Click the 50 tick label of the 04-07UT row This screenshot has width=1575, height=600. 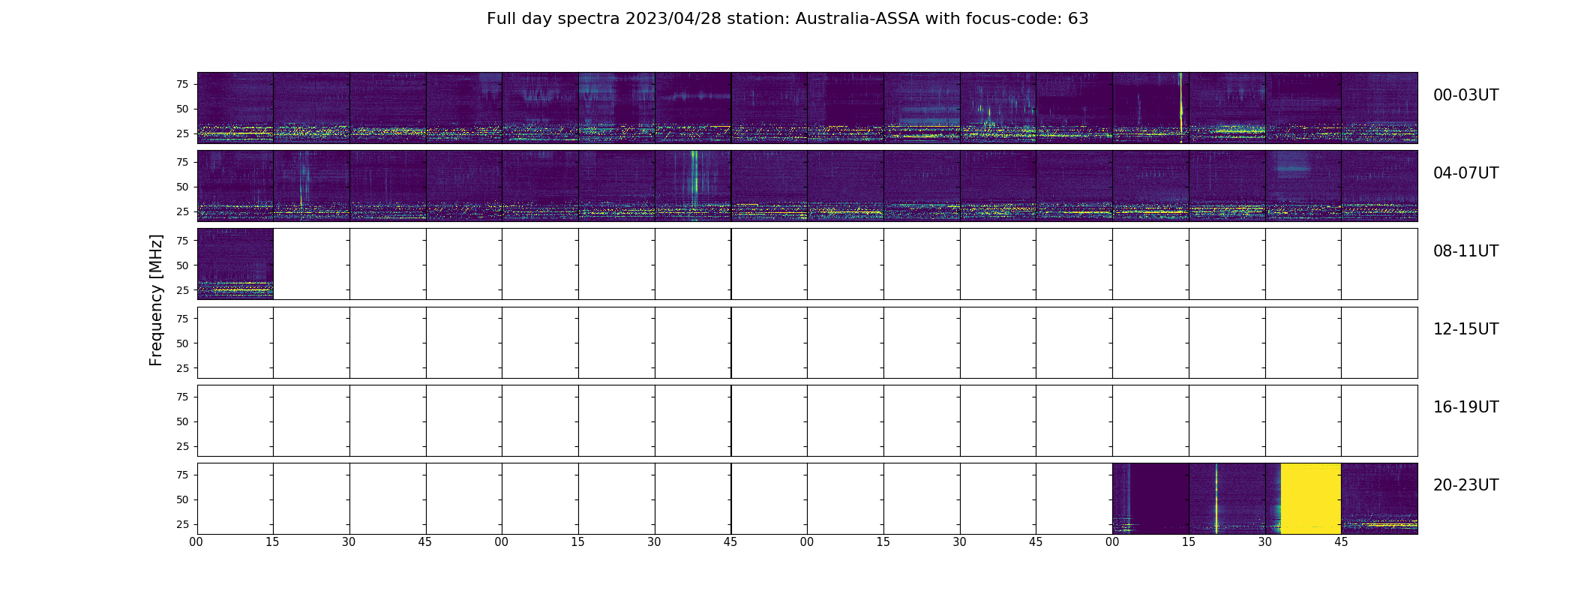pos(181,187)
